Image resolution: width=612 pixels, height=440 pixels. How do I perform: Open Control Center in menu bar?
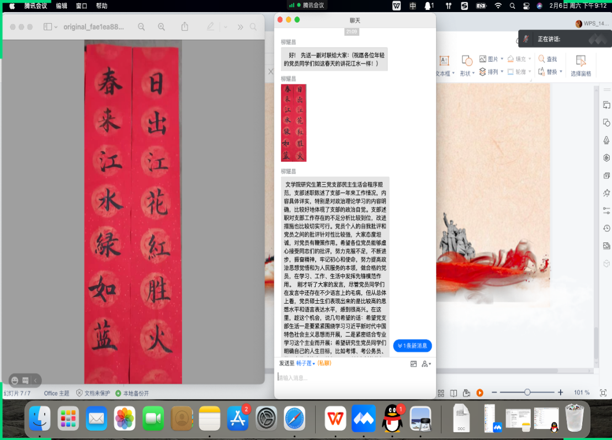tap(526, 6)
